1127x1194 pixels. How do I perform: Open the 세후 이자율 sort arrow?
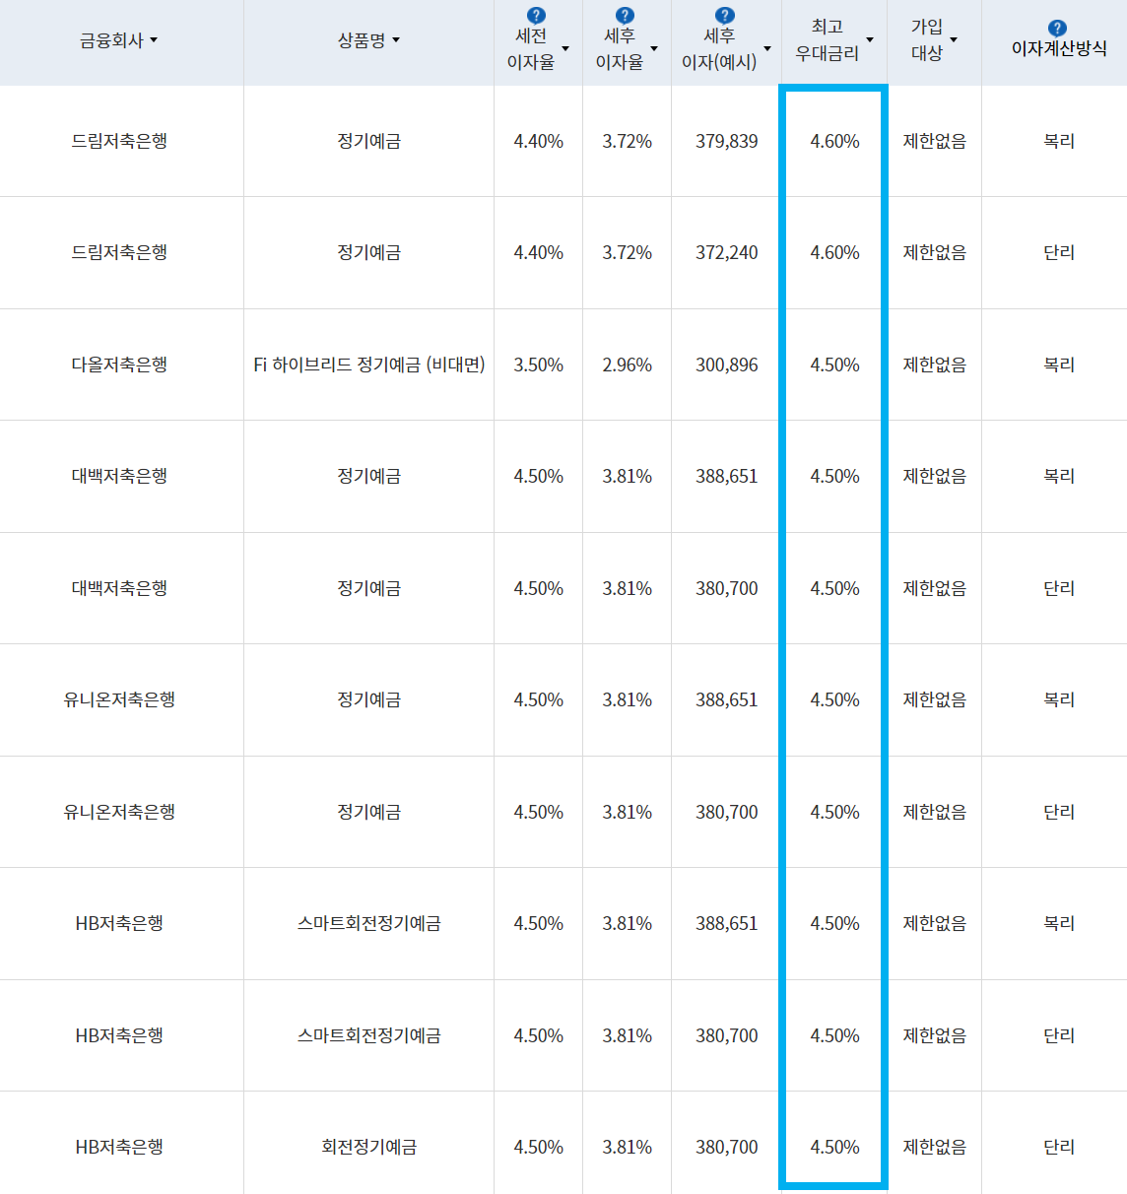pyautogui.click(x=654, y=48)
